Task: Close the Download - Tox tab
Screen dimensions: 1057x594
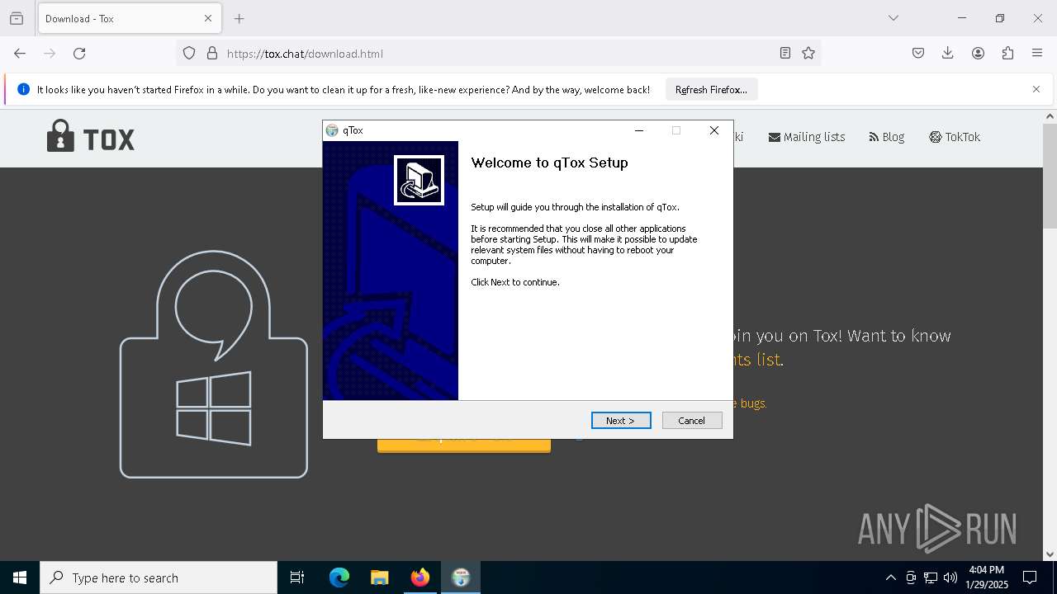Action: pyautogui.click(x=208, y=18)
